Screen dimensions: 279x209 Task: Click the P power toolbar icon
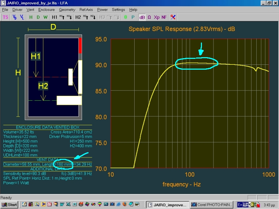tap(133, 17)
